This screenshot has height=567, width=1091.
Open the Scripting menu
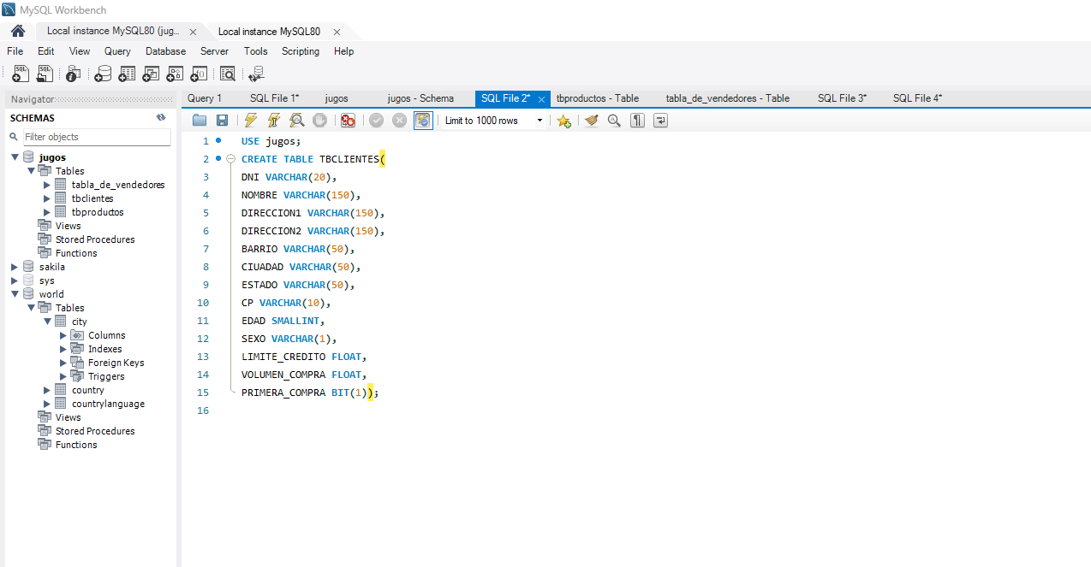[301, 51]
